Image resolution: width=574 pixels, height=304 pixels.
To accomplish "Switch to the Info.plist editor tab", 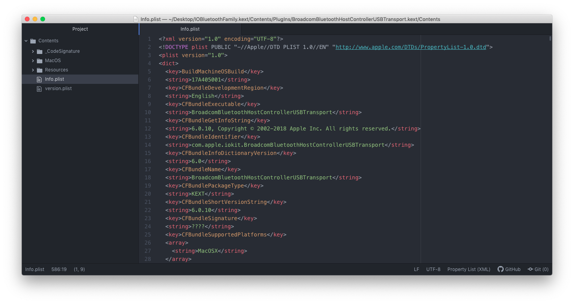I will [x=190, y=29].
